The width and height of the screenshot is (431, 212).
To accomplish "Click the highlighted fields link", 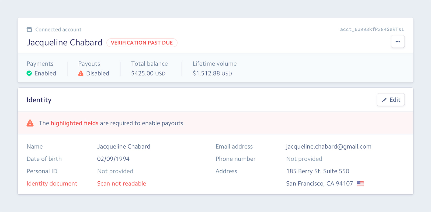I will [x=74, y=123].
